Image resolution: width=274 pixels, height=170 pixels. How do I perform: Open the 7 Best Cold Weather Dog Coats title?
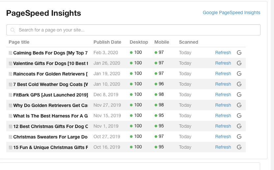coord(51,84)
